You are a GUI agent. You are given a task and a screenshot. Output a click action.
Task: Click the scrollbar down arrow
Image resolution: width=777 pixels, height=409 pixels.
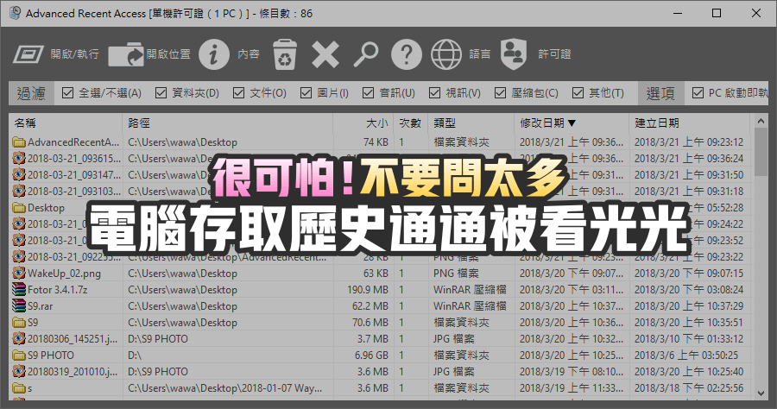761,393
